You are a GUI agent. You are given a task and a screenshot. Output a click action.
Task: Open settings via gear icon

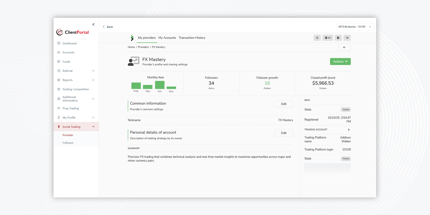point(317,38)
